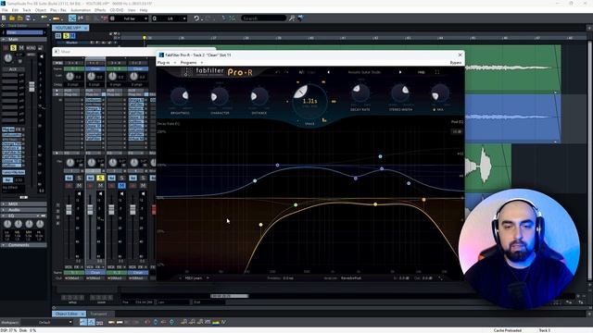This screenshot has width=593, height=333.
Task: Click the Space knob showing 1.31s
Action: click(x=309, y=101)
